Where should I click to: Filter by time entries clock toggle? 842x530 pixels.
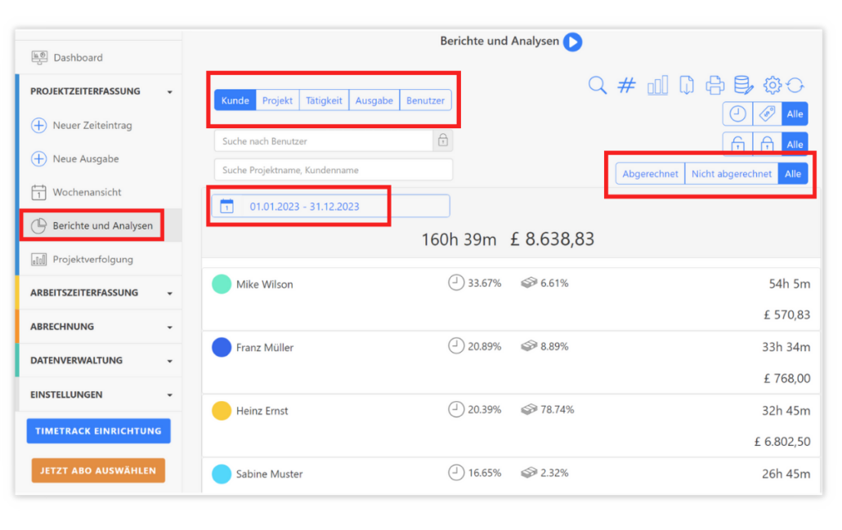tap(737, 114)
